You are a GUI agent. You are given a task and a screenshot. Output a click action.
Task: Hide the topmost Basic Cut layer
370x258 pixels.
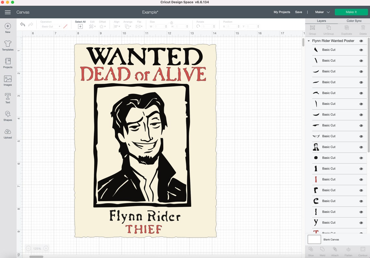[x=361, y=50]
